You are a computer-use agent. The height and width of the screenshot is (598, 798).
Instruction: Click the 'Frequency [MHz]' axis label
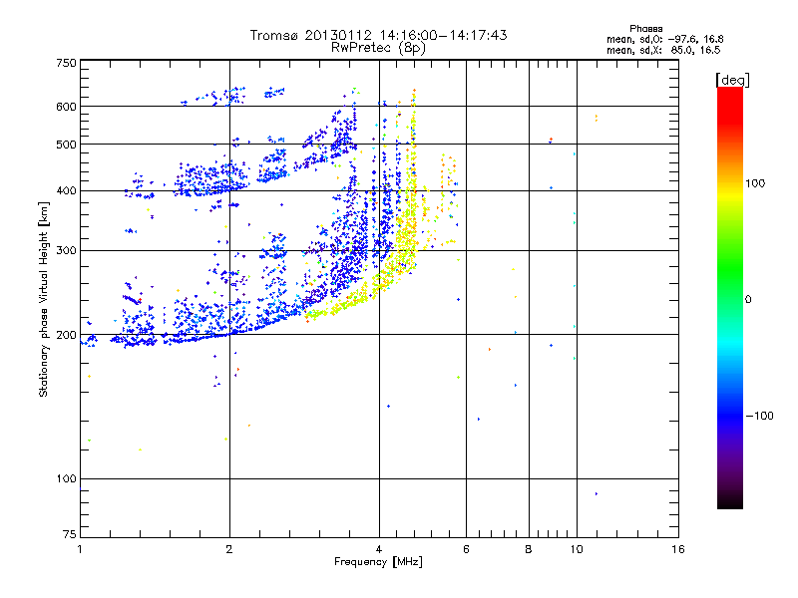378,562
